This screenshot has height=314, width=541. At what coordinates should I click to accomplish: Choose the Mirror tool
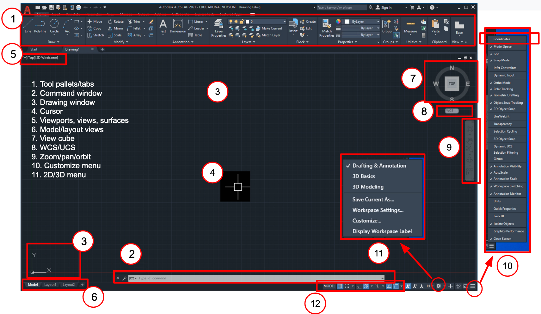pyautogui.click(x=116, y=28)
